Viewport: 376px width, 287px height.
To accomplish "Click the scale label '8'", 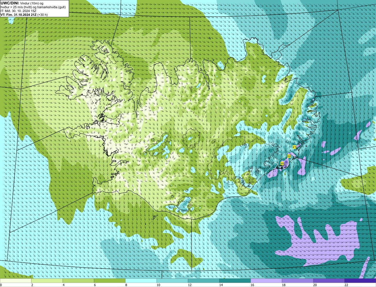I will (126, 285).
